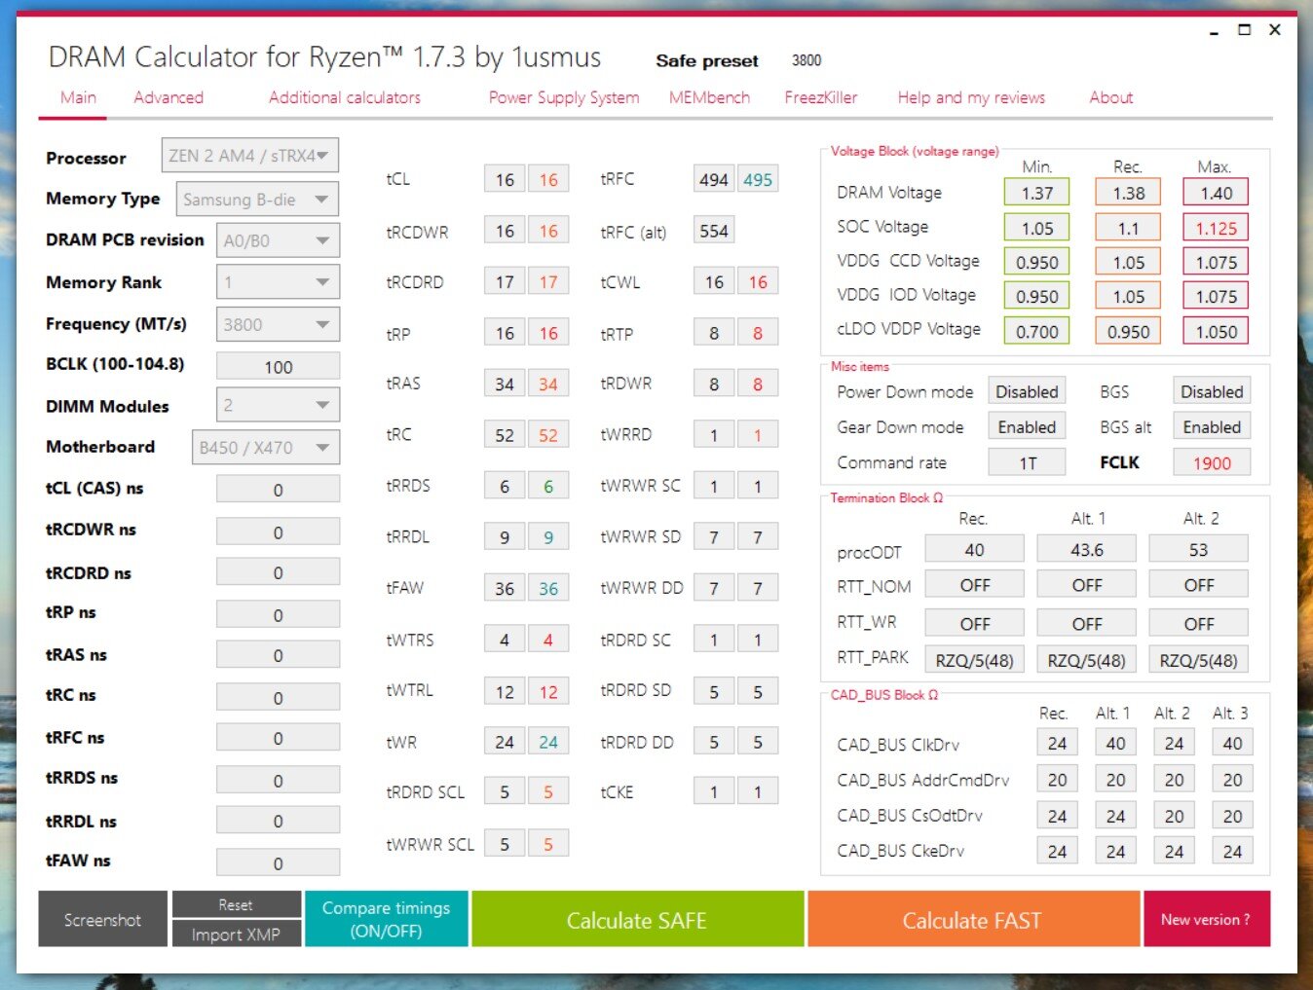Click the tRFC value 494
The height and width of the screenshot is (990, 1313).
tap(714, 179)
